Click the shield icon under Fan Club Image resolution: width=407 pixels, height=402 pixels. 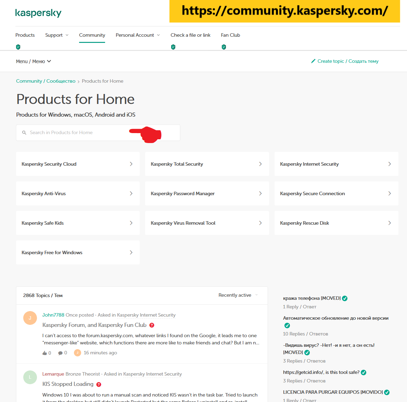(224, 47)
